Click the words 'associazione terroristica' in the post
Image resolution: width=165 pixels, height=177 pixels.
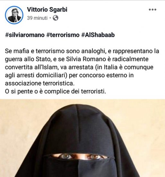pos(40,83)
